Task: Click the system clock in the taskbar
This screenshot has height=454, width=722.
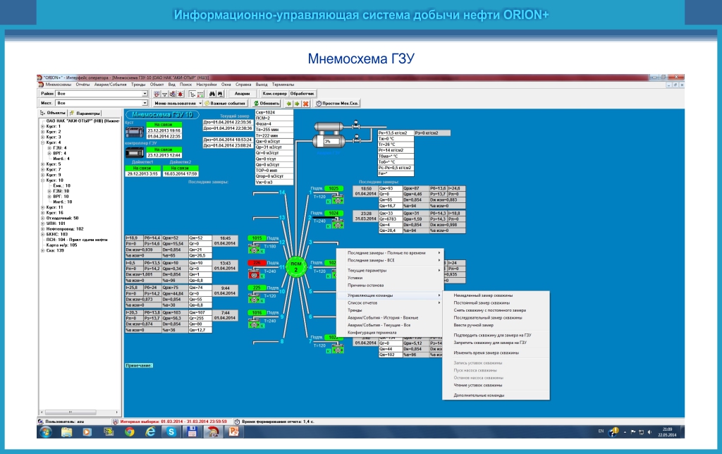Action: (667, 432)
